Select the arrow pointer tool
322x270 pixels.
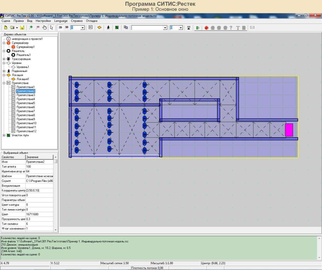pyautogui.click(x=51, y=28)
